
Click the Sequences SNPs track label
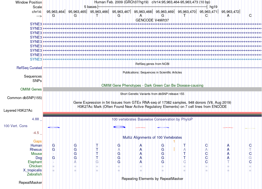(x=33, y=78)
